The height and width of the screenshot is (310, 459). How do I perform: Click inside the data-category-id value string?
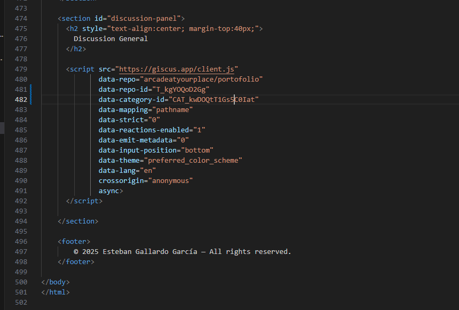(215, 99)
